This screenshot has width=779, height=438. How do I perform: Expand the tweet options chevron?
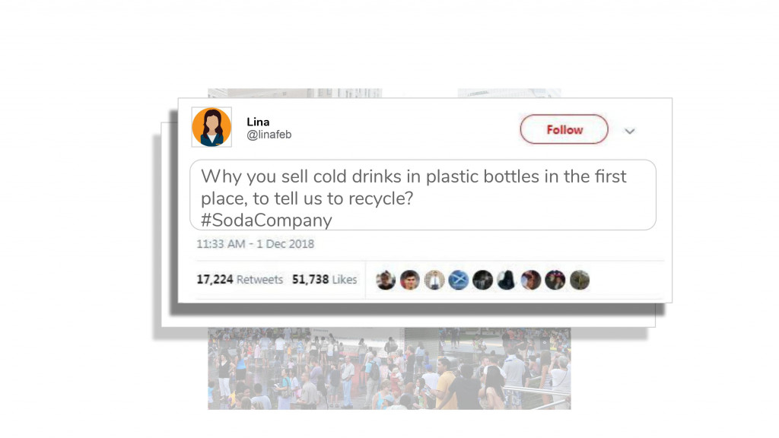click(629, 131)
